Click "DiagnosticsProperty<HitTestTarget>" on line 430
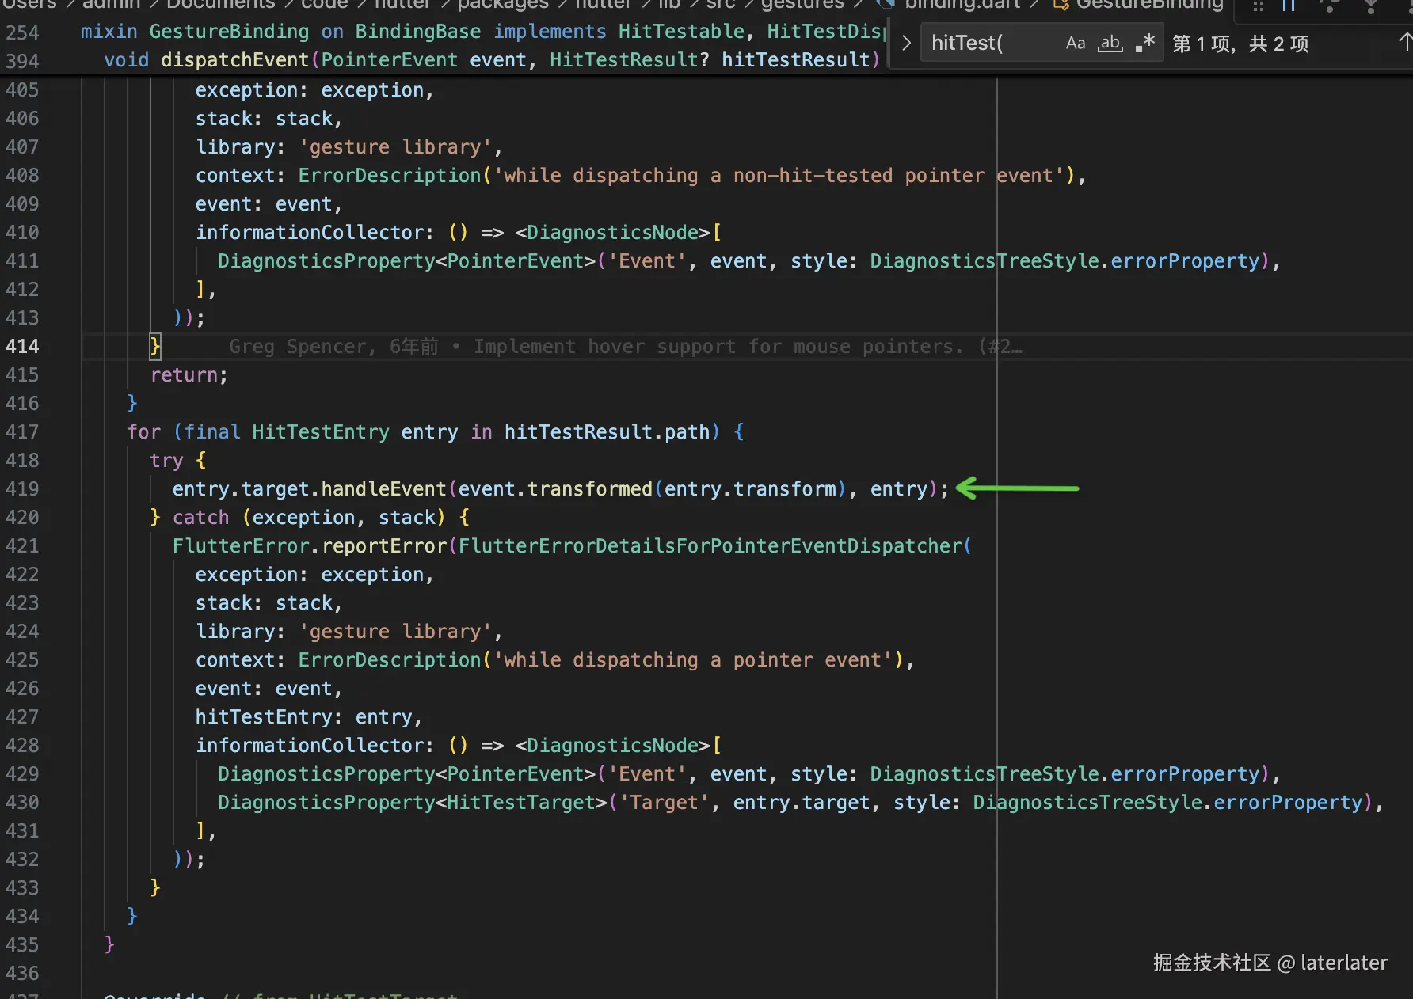This screenshot has width=1413, height=999. point(413,803)
